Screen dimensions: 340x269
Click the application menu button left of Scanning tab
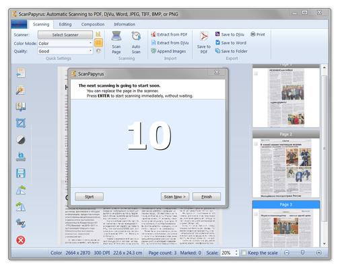pos(20,24)
